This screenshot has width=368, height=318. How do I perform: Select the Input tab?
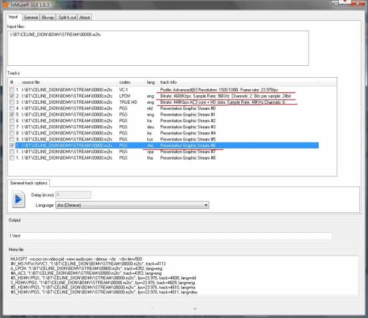coord(13,17)
